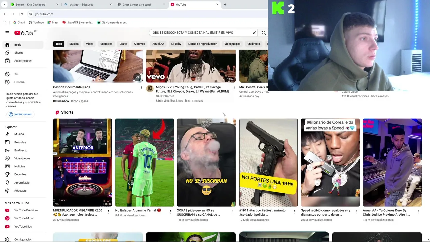Select the Mixtapes filter chip
The width and height of the screenshot is (430, 242).
[106, 44]
